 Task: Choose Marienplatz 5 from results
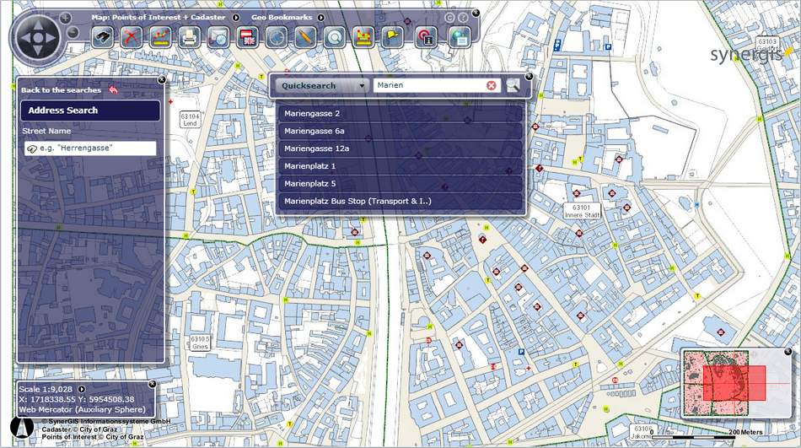pos(400,184)
